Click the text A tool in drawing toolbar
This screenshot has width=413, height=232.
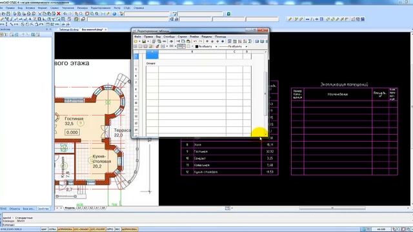tap(30, 19)
